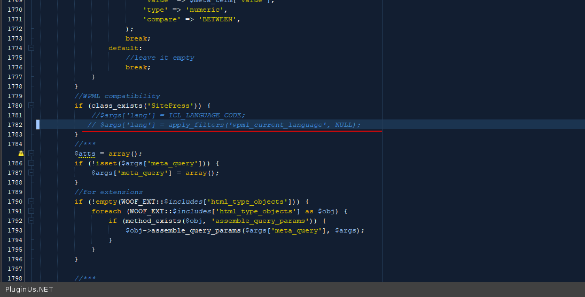Screen dimensions: 585x297
Task: Collapse the class_exists SitePress if block
Action: pos(31,106)
